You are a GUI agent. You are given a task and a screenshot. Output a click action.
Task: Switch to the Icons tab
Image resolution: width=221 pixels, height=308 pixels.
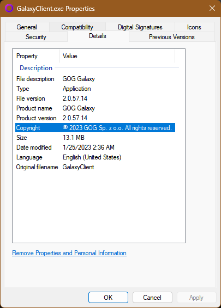point(194,27)
